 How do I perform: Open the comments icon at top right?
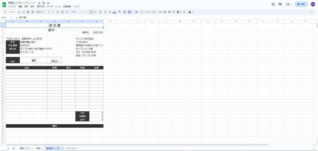[280, 4]
